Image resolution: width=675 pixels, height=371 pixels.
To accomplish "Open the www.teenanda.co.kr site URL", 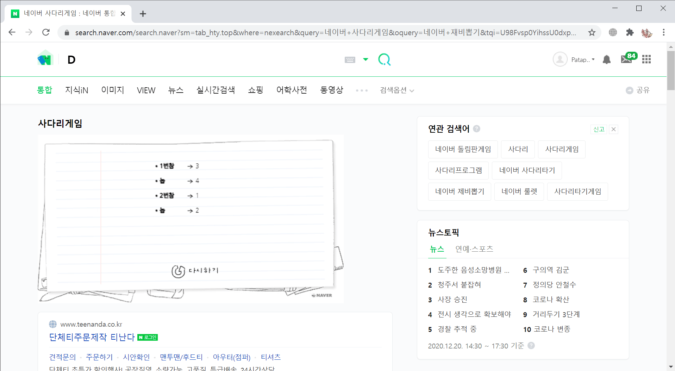I will tap(91, 324).
